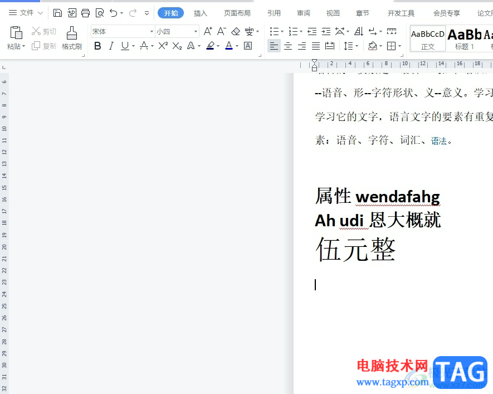Screen dimensions: 493x394
Task: Select justify alignment button
Action: [316, 46]
